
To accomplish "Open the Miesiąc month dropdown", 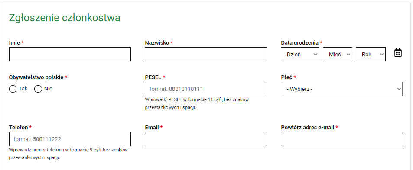I will click(x=338, y=55).
